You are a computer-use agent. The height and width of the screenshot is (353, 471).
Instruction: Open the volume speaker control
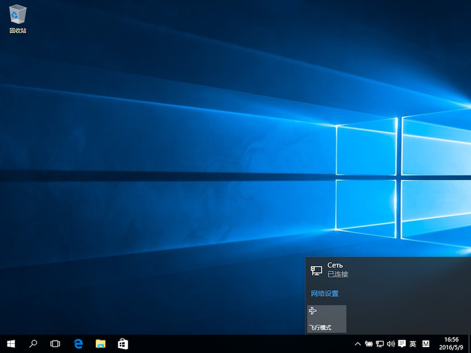point(391,344)
